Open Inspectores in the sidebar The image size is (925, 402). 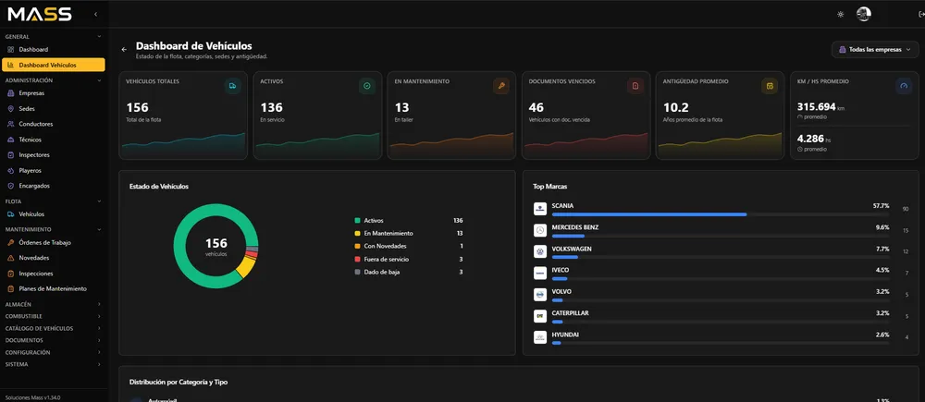click(53, 155)
